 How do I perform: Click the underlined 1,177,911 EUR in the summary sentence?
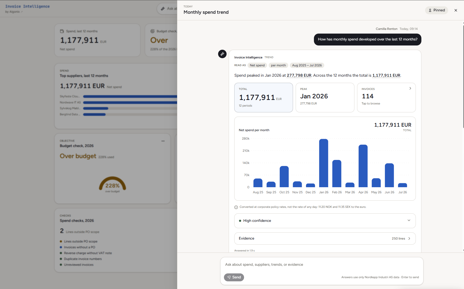click(x=386, y=75)
